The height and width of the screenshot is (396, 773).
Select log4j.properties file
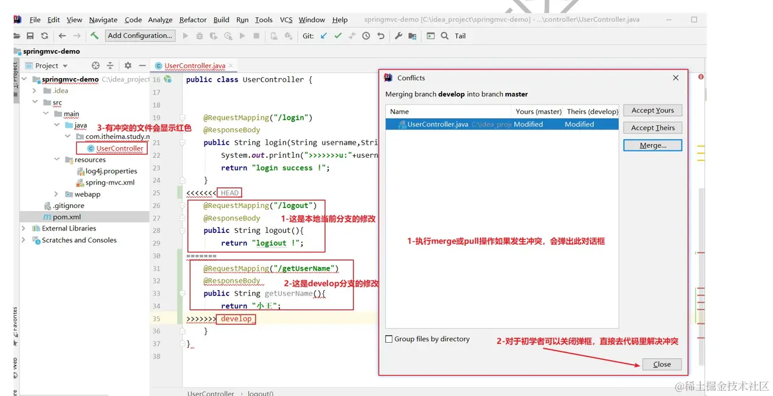(x=111, y=171)
